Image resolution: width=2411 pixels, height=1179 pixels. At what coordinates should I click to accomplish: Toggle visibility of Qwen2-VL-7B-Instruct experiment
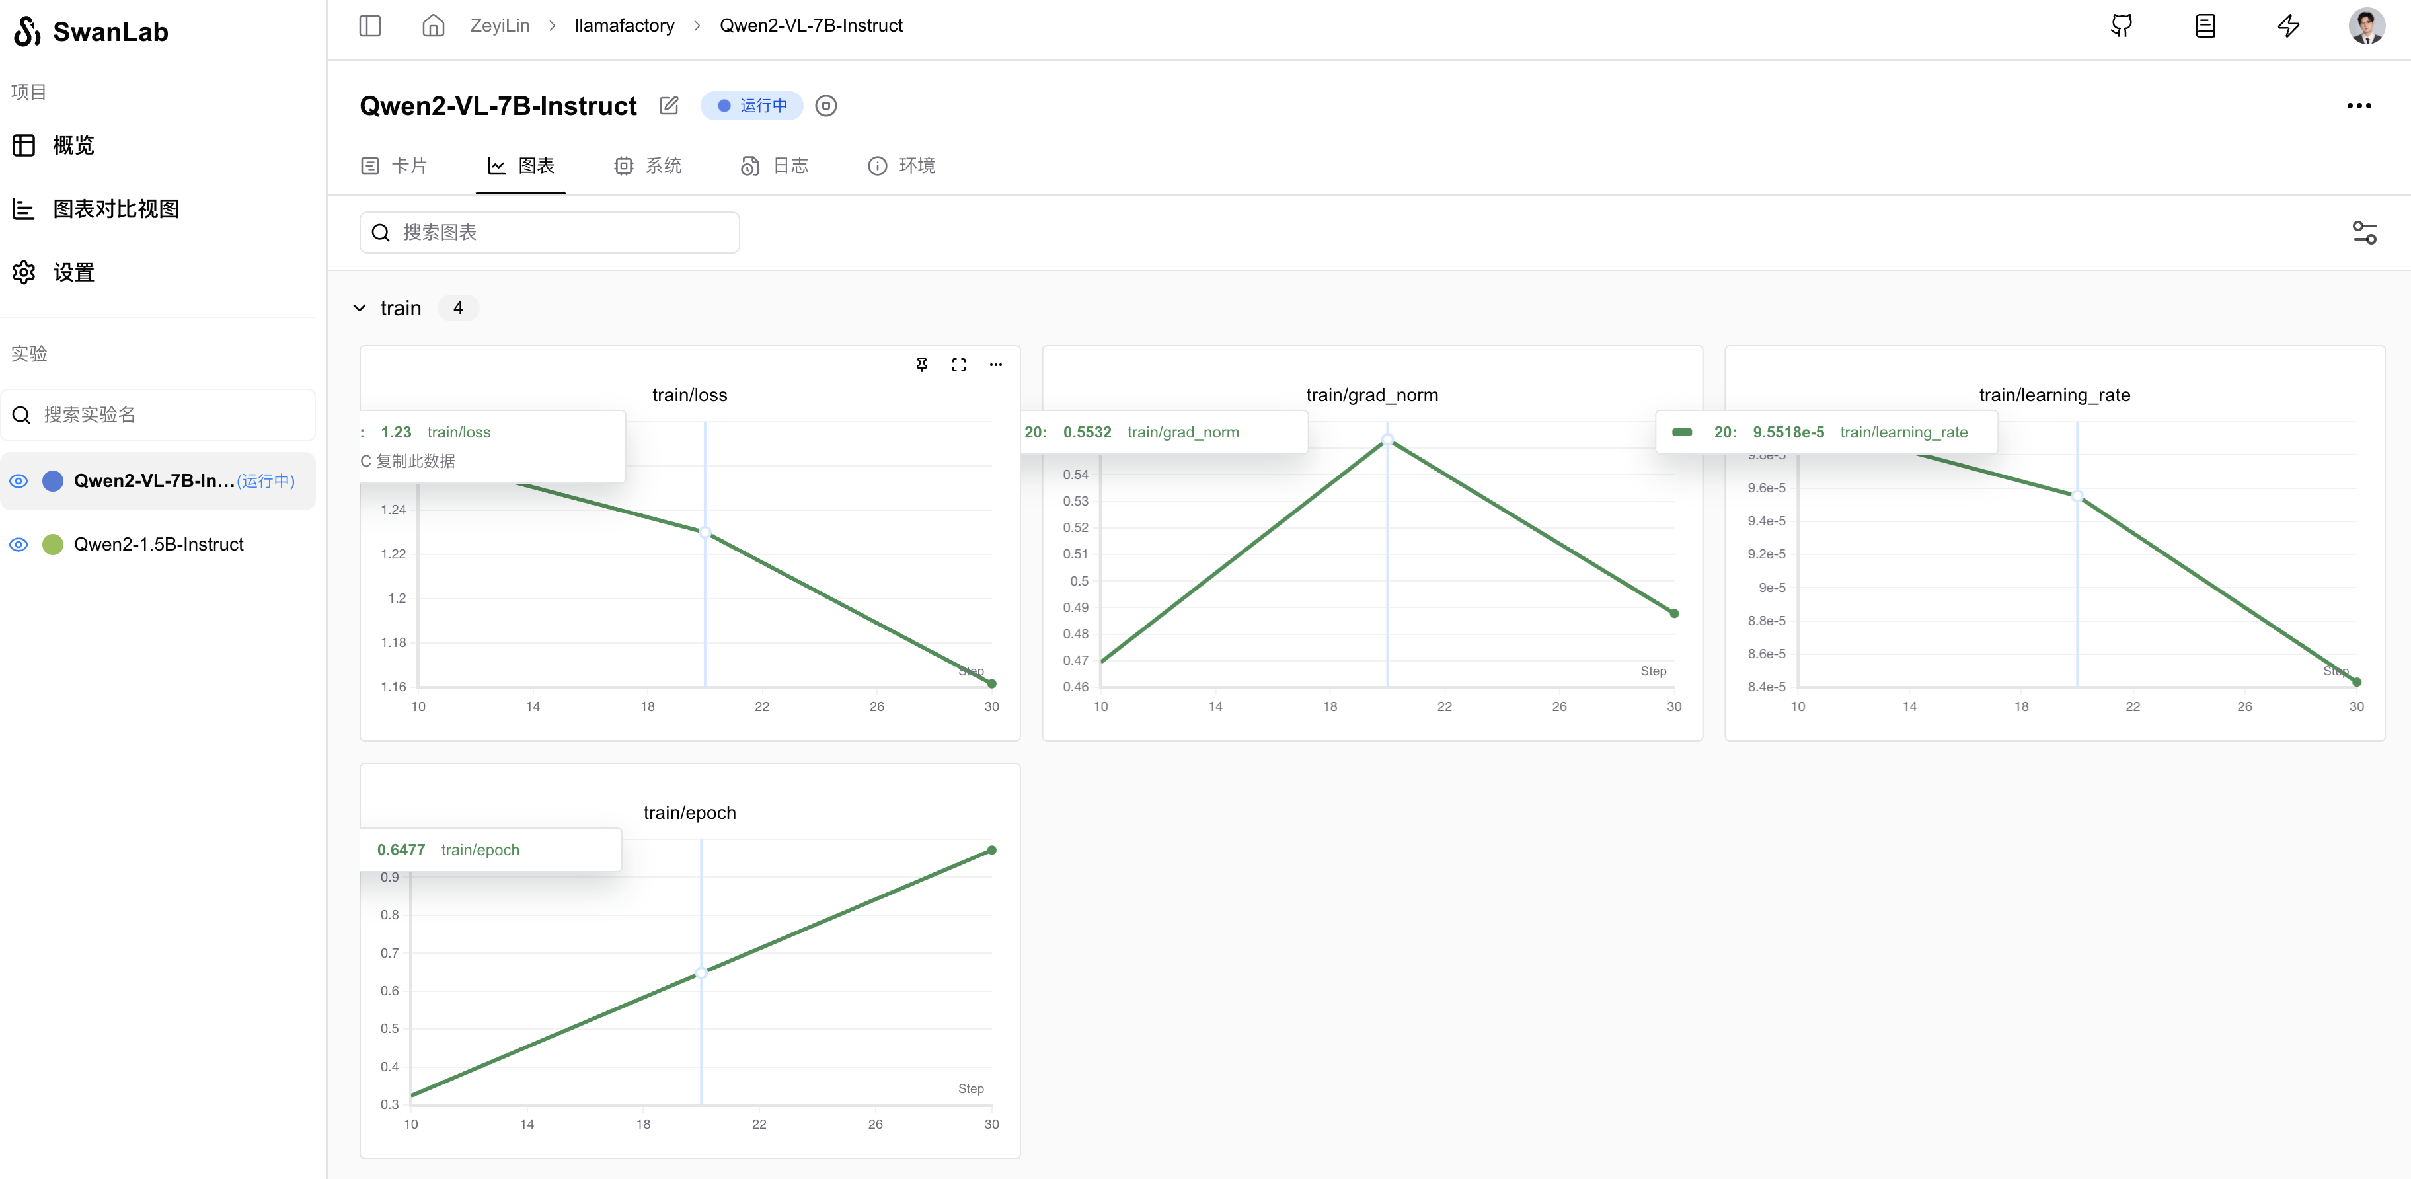(x=19, y=481)
